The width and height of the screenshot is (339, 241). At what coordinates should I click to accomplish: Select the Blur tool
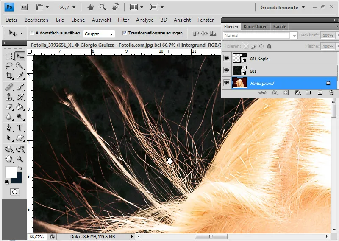8,117
